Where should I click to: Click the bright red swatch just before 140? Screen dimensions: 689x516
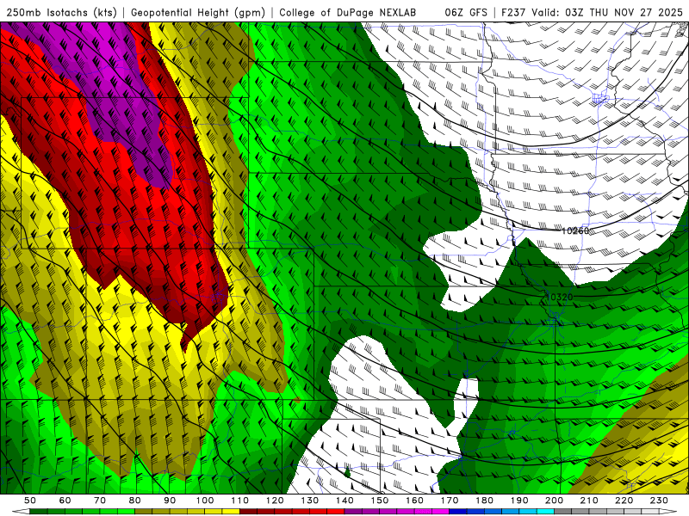pyautogui.click(x=336, y=512)
